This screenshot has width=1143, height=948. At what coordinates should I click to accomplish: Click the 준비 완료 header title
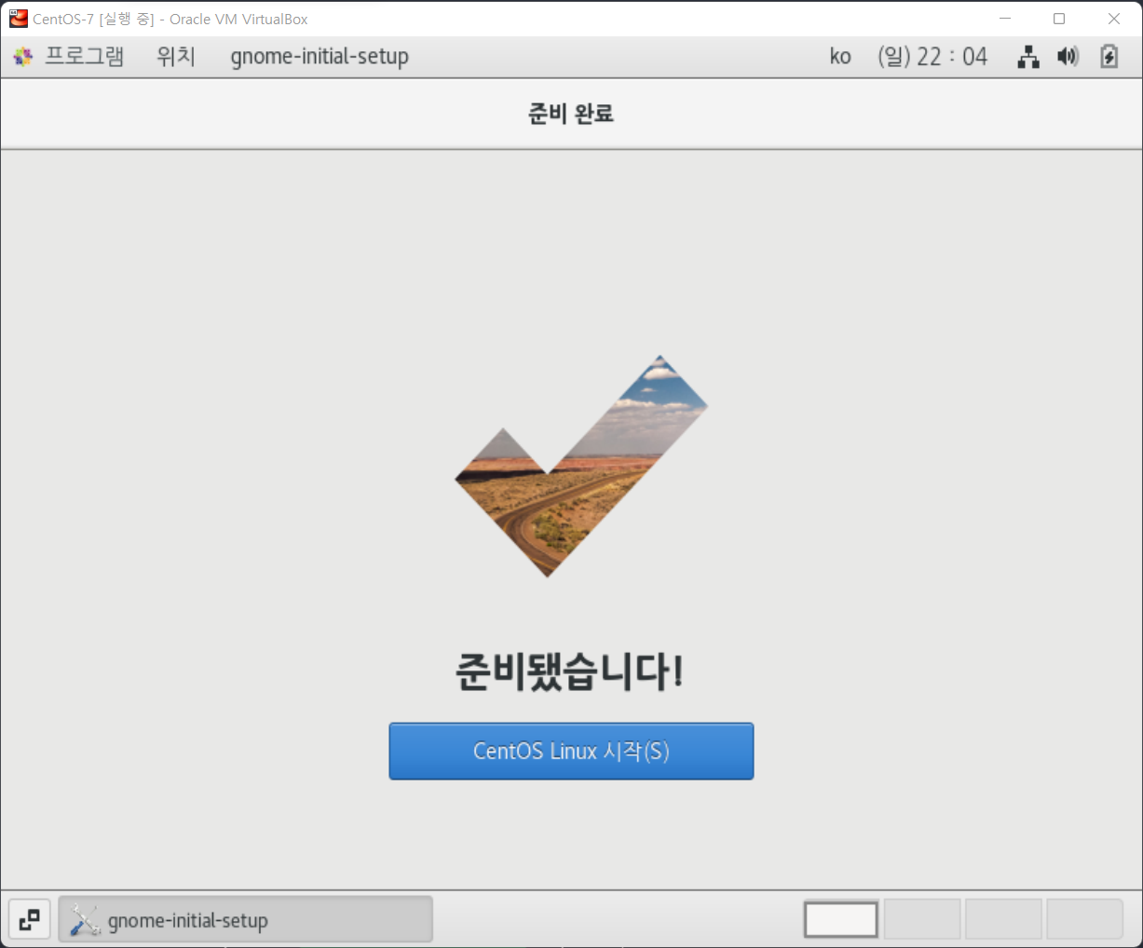click(x=571, y=114)
